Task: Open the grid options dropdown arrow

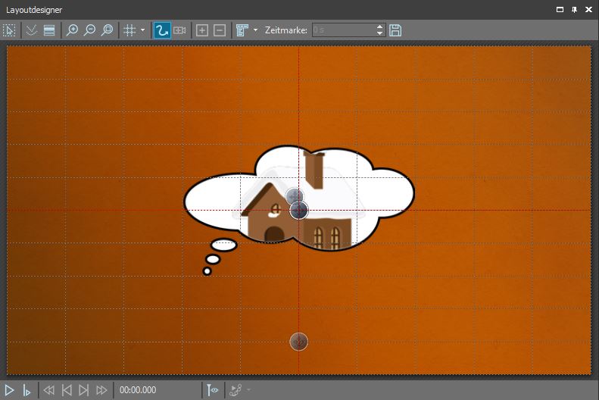Action: 142,30
